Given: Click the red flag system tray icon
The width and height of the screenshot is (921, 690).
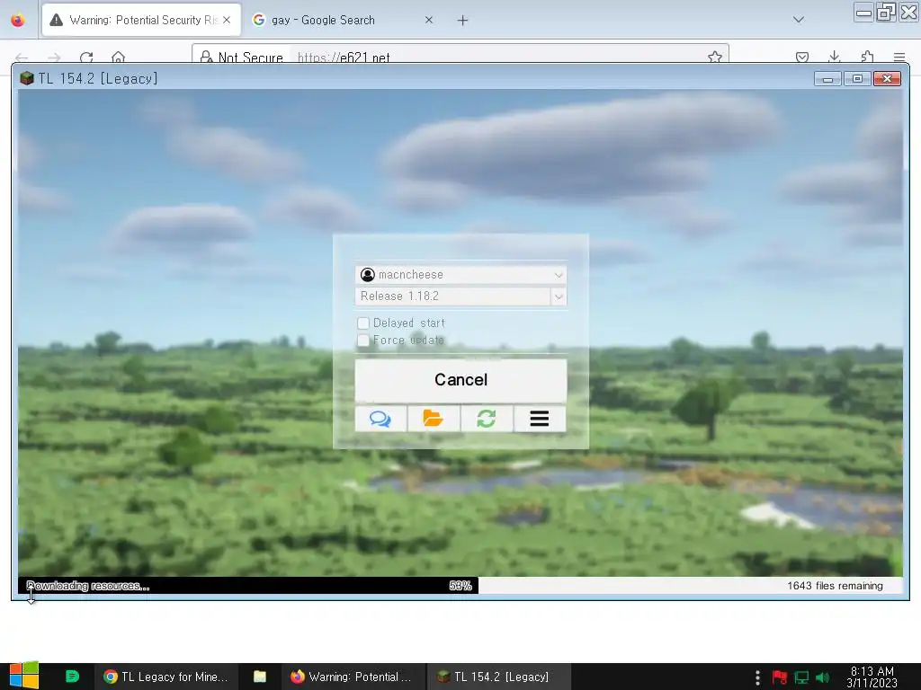Looking at the screenshot, I should pyautogui.click(x=780, y=677).
